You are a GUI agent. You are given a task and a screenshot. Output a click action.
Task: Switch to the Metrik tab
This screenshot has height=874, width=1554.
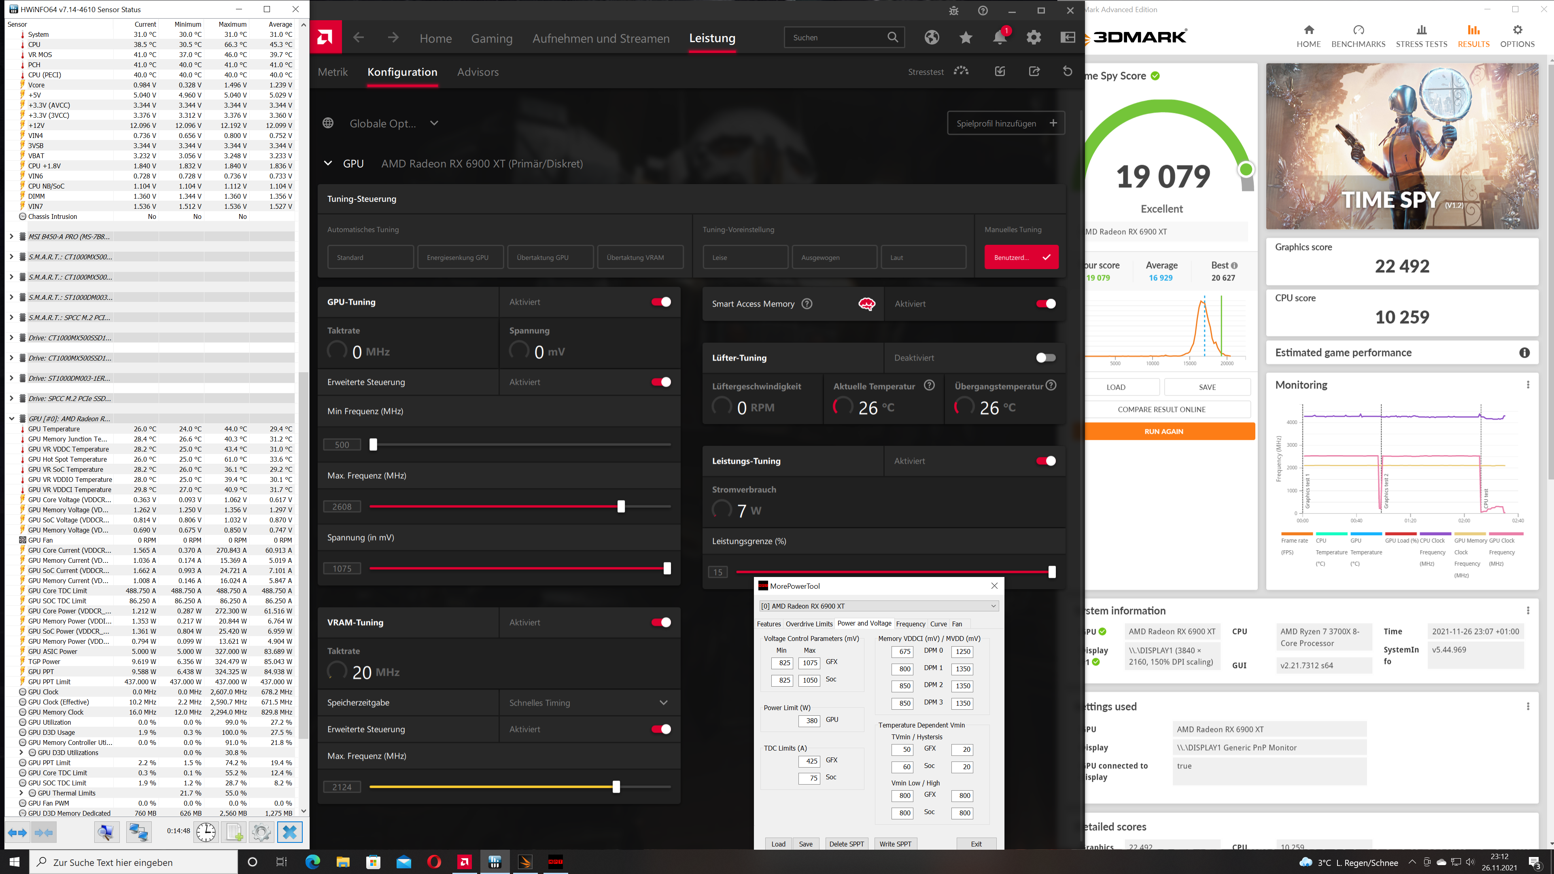click(x=332, y=72)
